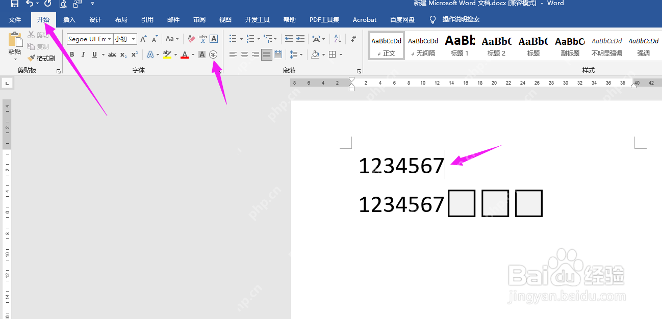Open the 文件 (File) tab

15,20
